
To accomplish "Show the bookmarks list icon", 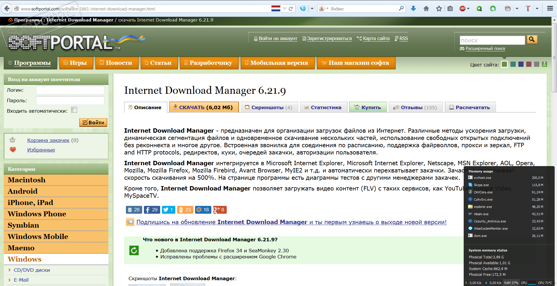I will coord(450,8).
